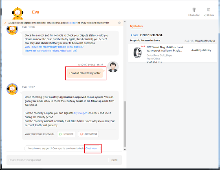Click the Awaiting delivery status
Image resolution: width=220 pixels, height=170 pixels.
[x=201, y=50]
